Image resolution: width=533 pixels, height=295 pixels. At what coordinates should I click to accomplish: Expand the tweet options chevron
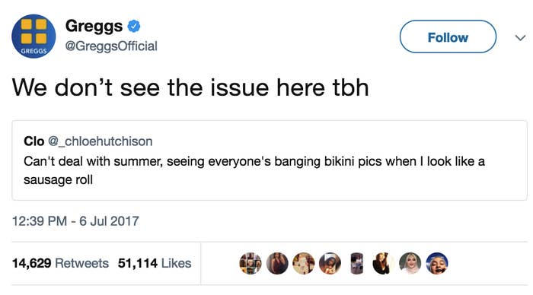click(520, 37)
